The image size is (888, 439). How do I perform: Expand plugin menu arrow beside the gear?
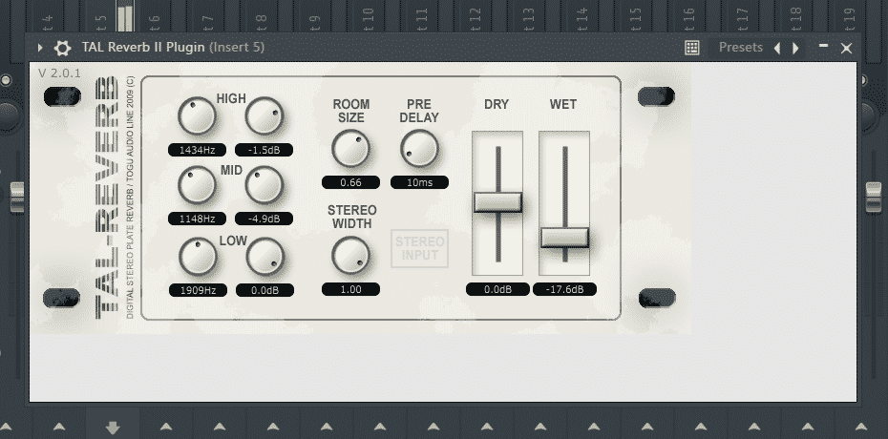pyautogui.click(x=40, y=48)
